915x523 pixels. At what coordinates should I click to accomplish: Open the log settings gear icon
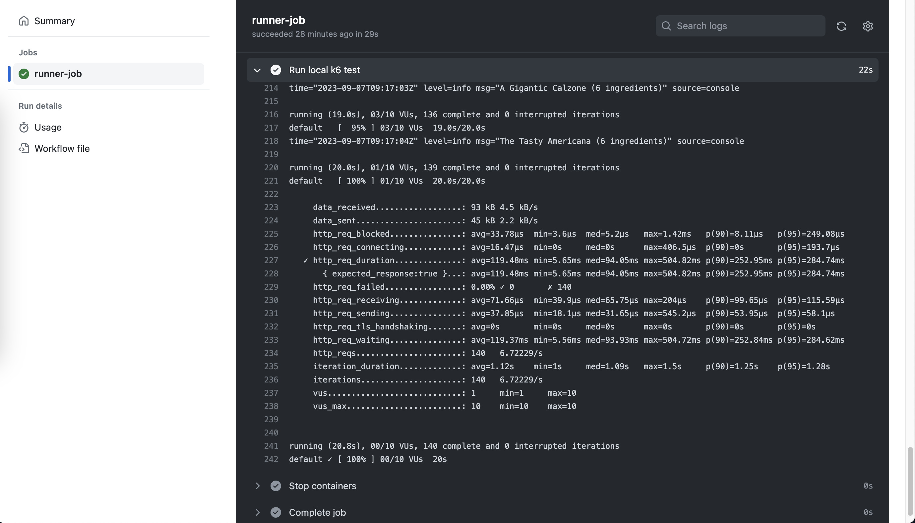coord(868,26)
